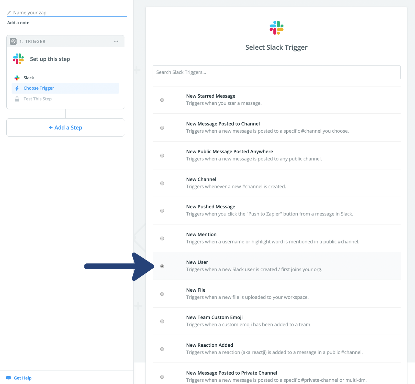Select the New User radio button

click(x=162, y=266)
